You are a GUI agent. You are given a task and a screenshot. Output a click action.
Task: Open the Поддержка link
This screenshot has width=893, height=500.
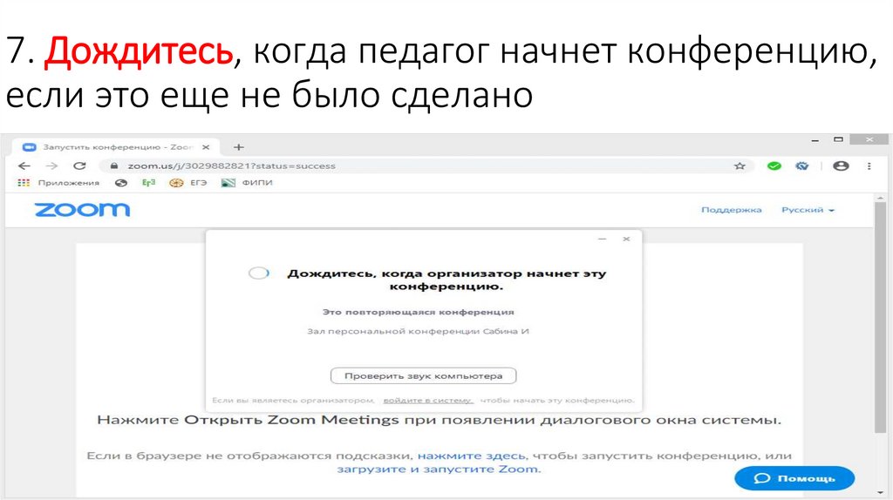(x=732, y=210)
